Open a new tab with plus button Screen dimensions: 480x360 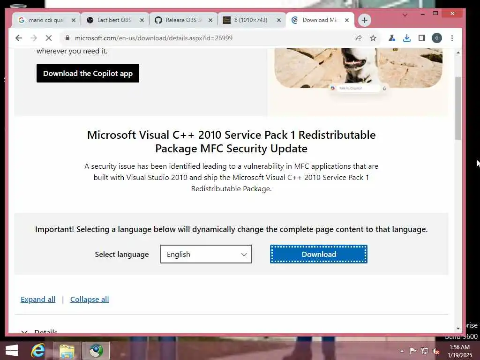pyautogui.click(x=364, y=20)
